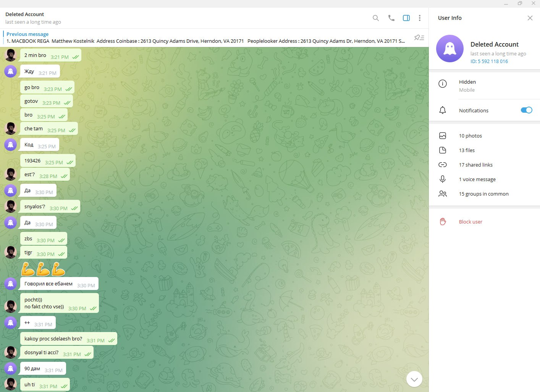Open the Previous message pinned bar

pos(206,37)
